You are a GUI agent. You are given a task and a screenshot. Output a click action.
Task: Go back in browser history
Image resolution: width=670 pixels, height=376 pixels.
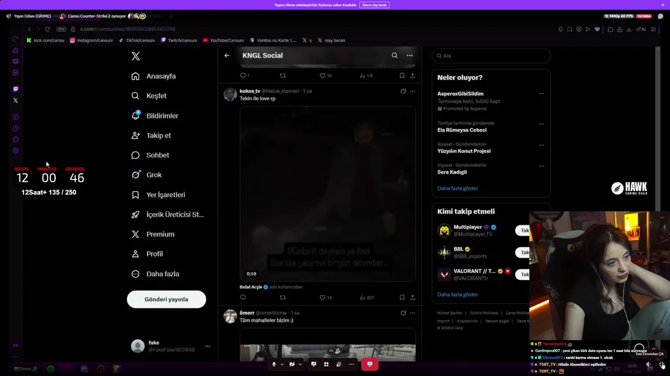[29, 29]
